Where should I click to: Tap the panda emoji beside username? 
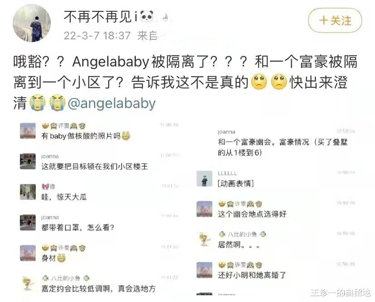coord(147,17)
